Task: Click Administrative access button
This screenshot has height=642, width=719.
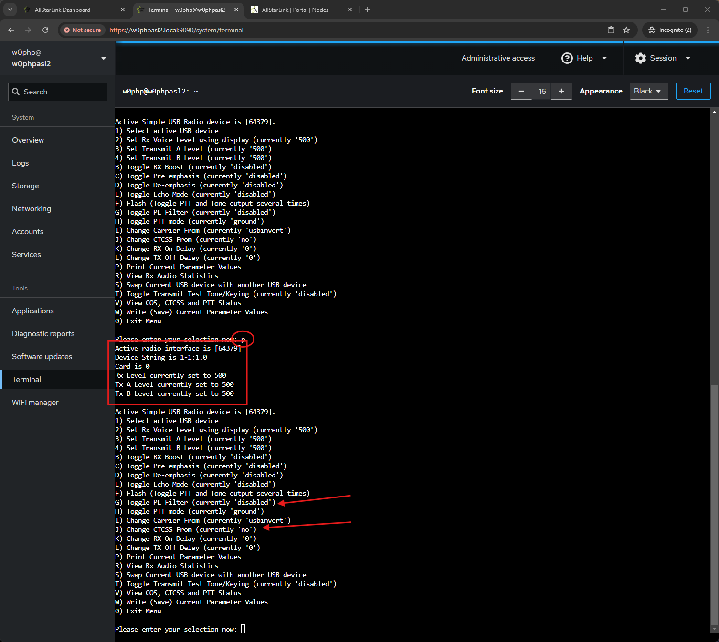Action: click(498, 58)
